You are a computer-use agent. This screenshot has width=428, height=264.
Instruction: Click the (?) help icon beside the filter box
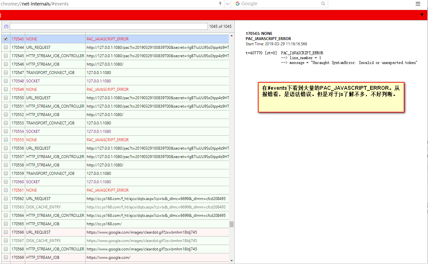click(6, 26)
